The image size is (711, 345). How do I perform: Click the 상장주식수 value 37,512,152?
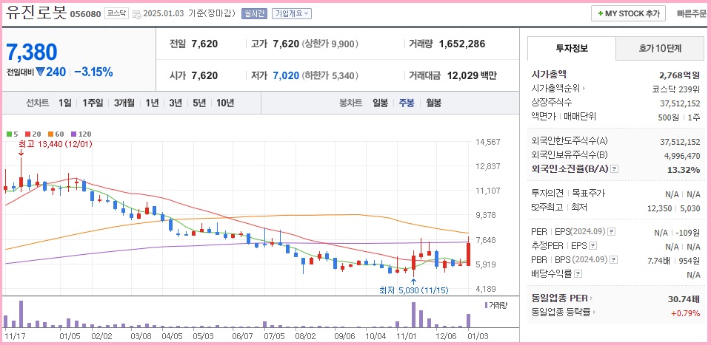(x=680, y=103)
